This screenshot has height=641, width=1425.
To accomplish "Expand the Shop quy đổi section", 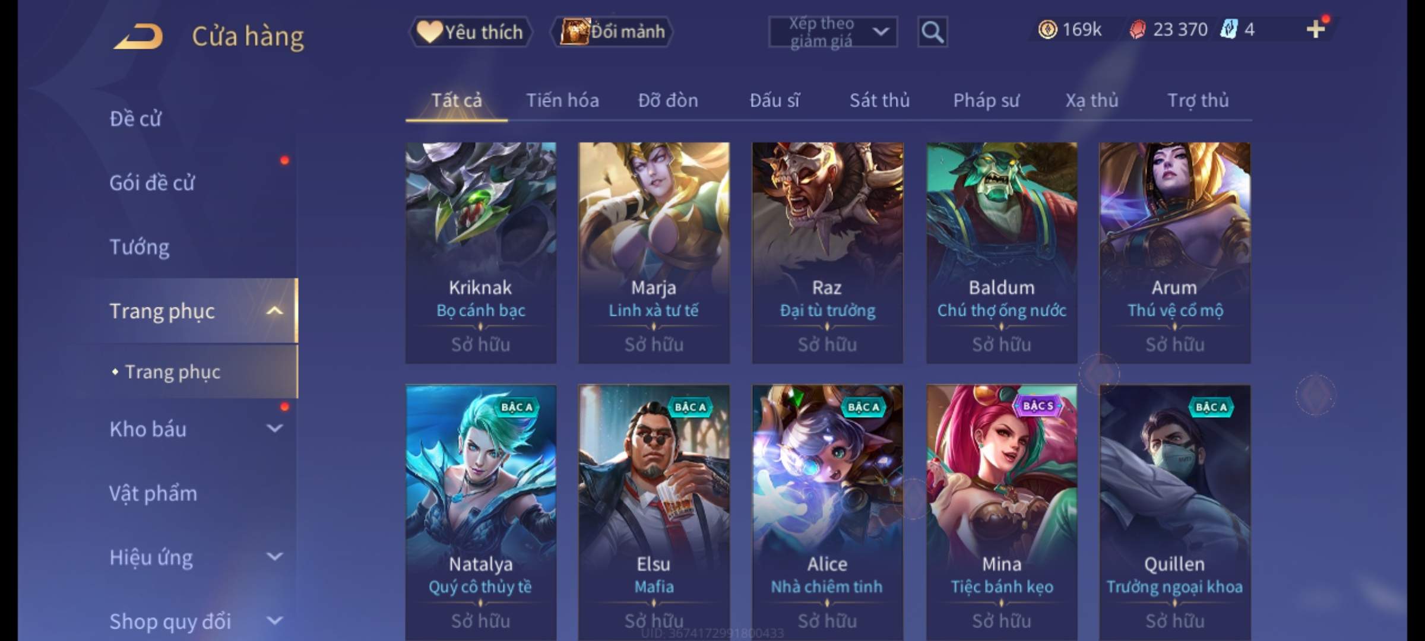I will [x=274, y=621].
